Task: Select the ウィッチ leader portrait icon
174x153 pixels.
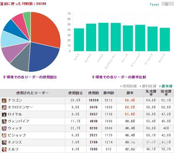Action: coord(4,129)
